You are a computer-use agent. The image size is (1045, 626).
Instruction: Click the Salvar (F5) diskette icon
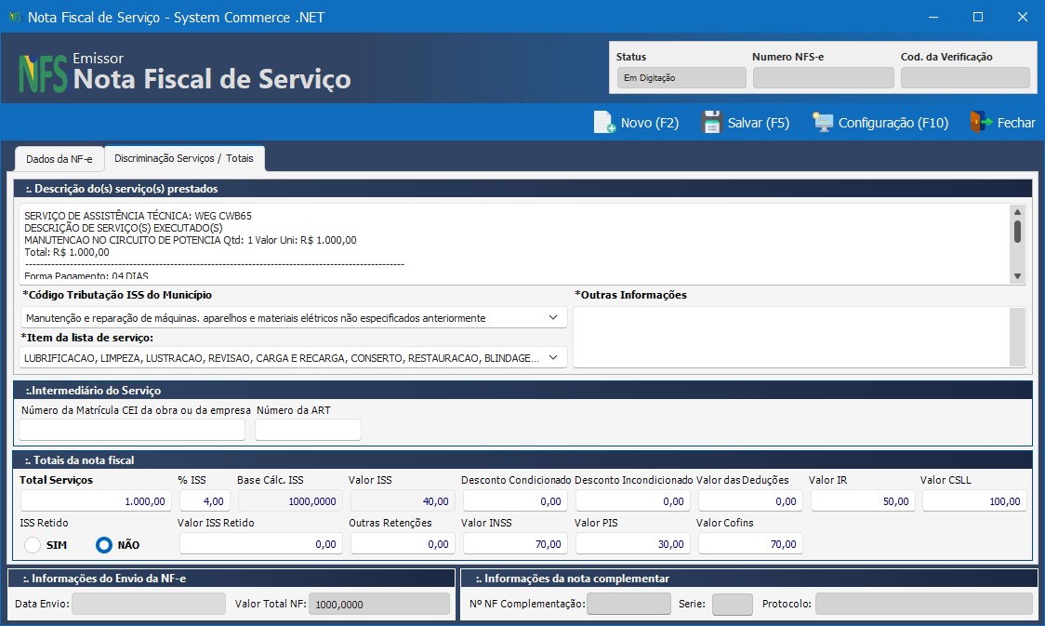coord(712,122)
